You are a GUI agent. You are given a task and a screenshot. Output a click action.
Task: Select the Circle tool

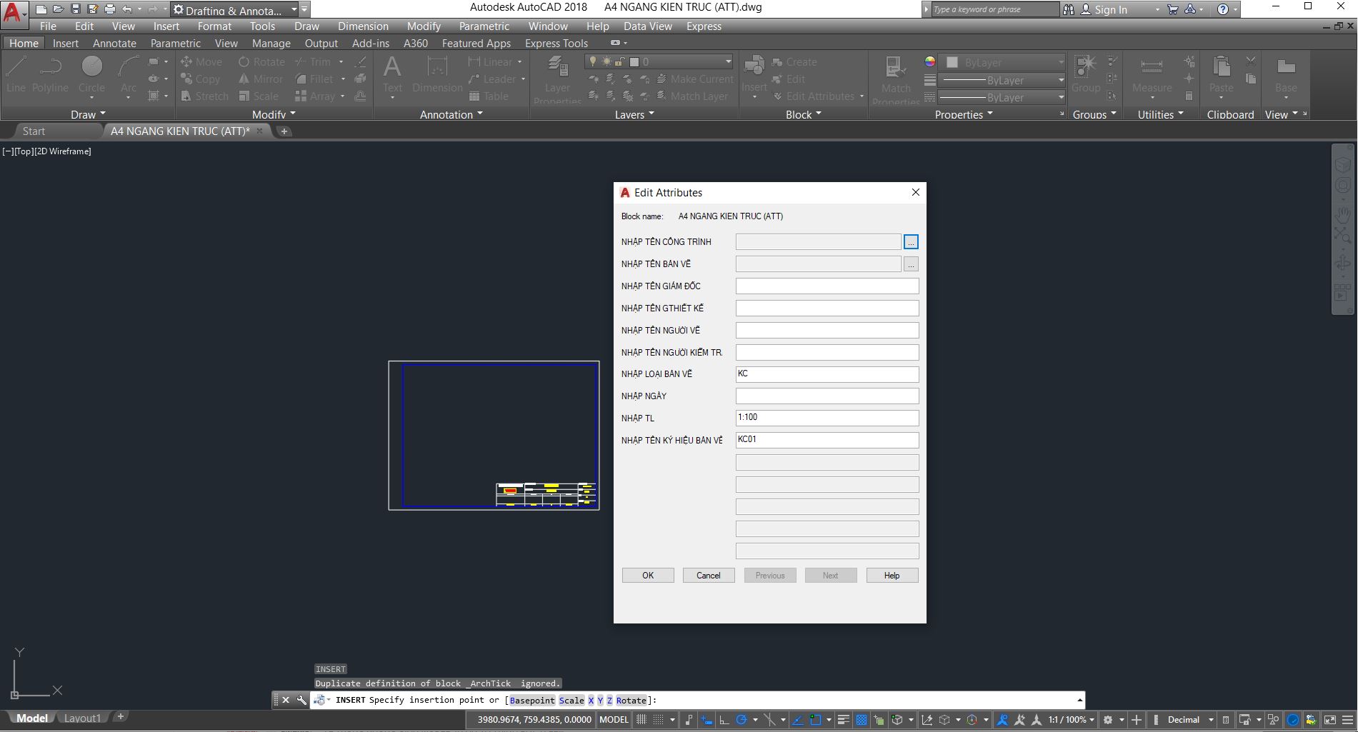pos(91,74)
